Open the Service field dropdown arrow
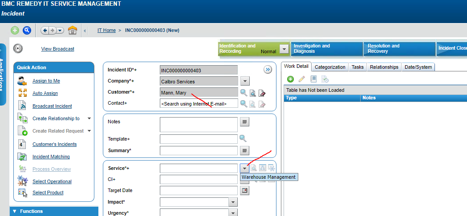467x216 pixels. (244, 168)
